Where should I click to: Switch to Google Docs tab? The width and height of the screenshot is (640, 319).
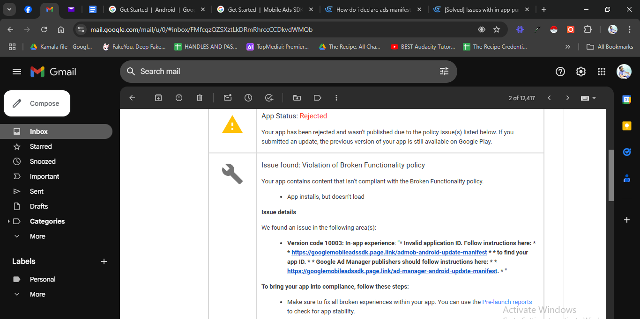coord(93,9)
